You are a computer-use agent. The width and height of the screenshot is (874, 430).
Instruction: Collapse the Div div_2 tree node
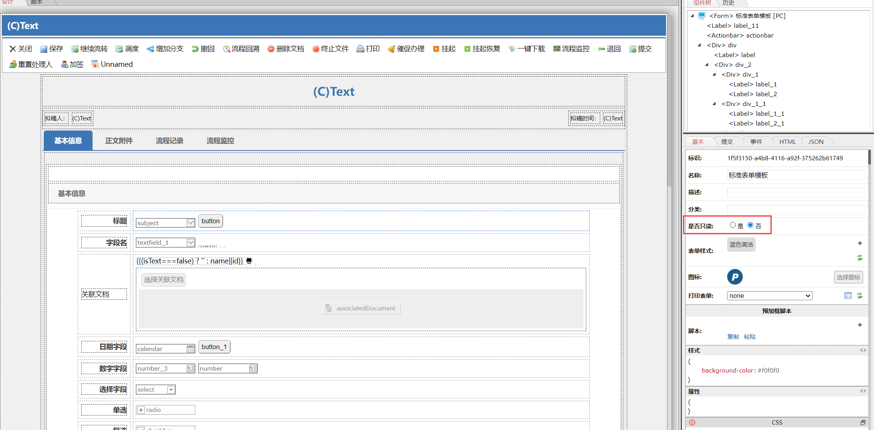(707, 65)
